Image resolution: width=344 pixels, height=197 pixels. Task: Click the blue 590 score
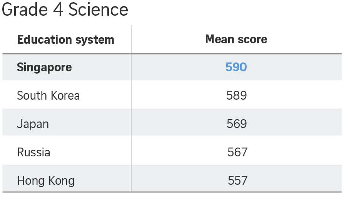tap(236, 67)
